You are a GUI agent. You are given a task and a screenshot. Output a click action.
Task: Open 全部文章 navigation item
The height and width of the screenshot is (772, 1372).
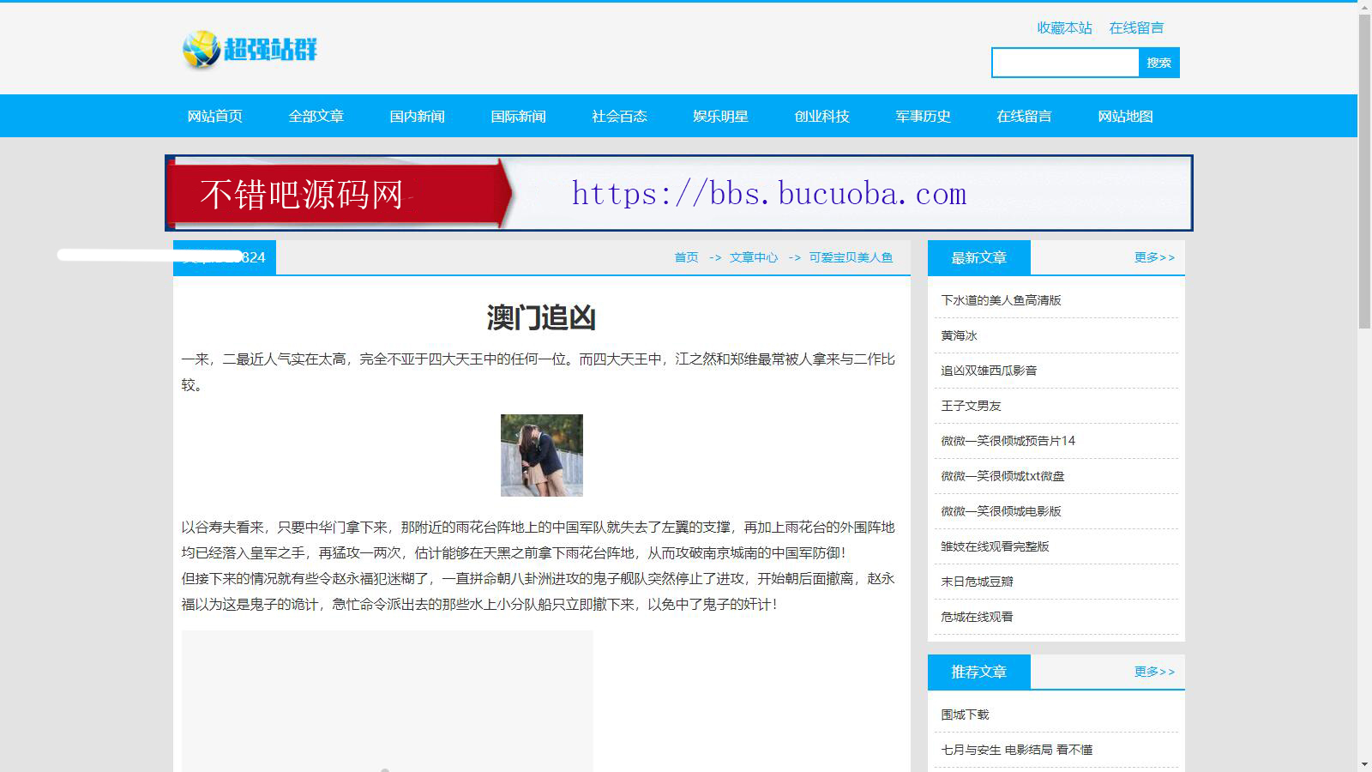[316, 116]
